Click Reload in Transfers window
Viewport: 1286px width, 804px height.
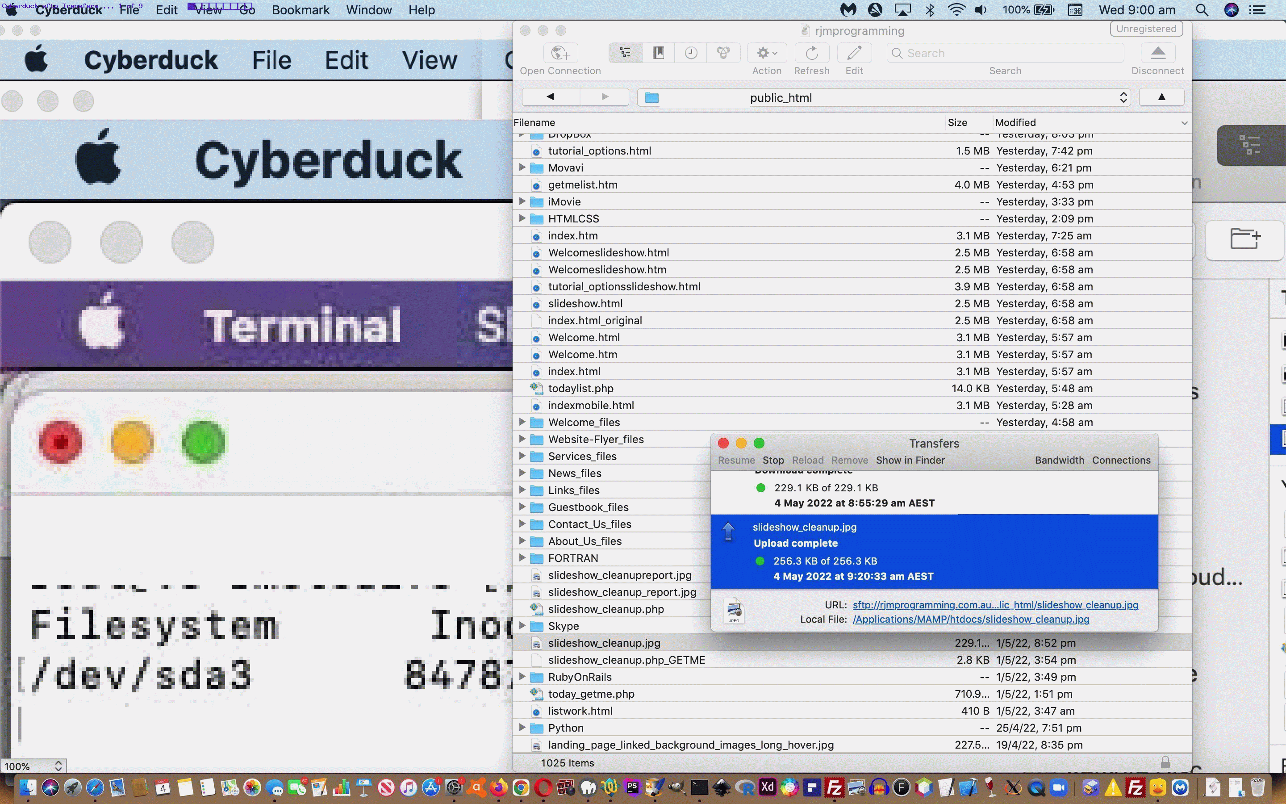coord(808,460)
